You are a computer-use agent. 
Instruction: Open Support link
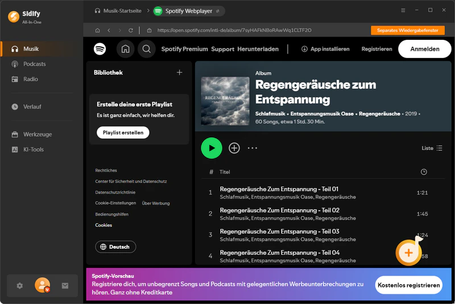[222, 49]
